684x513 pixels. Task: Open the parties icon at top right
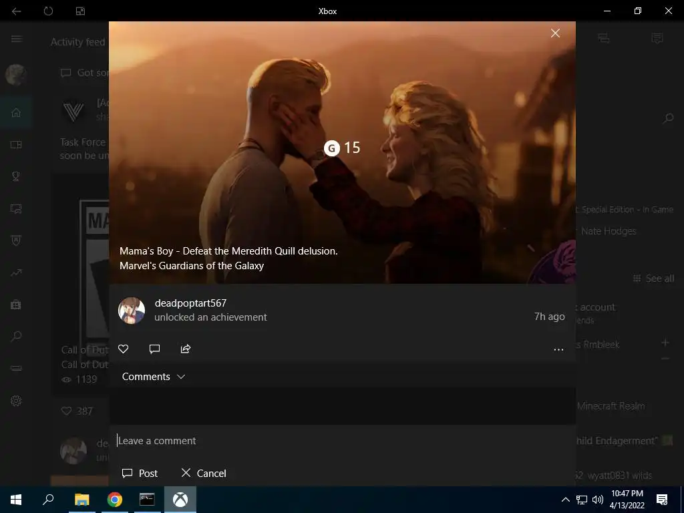click(x=604, y=38)
